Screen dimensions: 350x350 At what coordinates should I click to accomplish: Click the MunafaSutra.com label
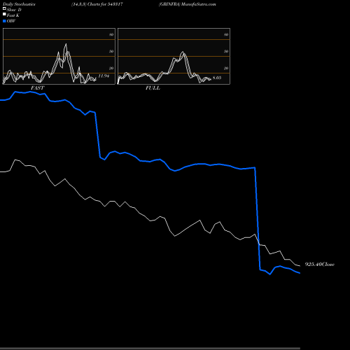tap(199, 4)
